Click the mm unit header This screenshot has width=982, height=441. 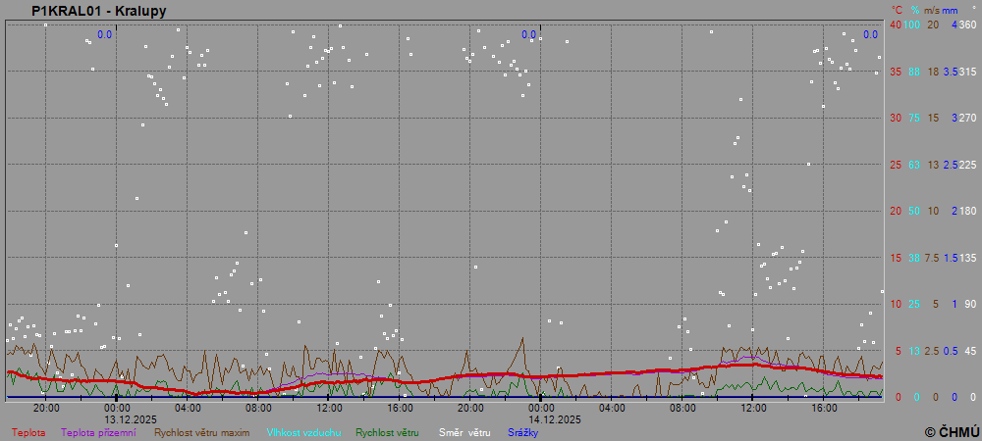tap(950, 9)
